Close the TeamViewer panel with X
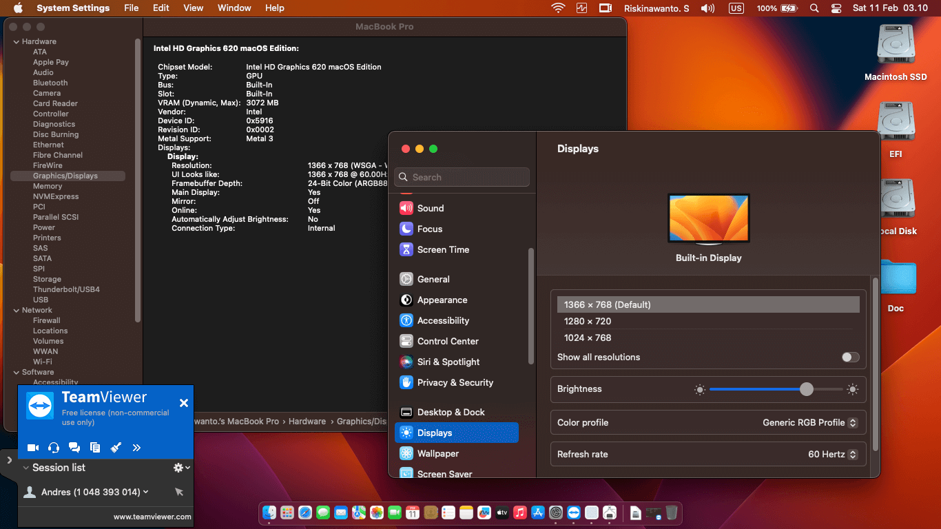 coord(184,403)
